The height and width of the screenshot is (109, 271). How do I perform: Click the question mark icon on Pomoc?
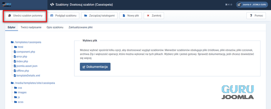pos(251,16)
